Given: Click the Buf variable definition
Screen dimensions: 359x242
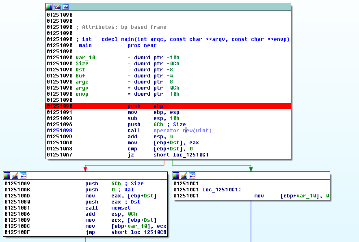Looking at the screenshot, I should click(x=80, y=76).
